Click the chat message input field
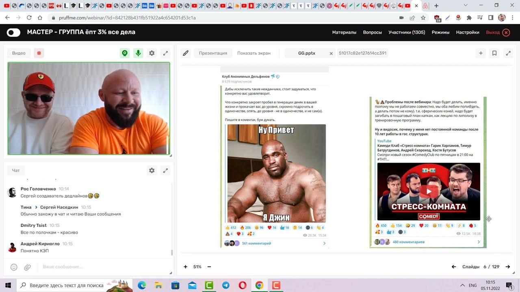The width and height of the screenshot is (520, 292). pos(102,267)
